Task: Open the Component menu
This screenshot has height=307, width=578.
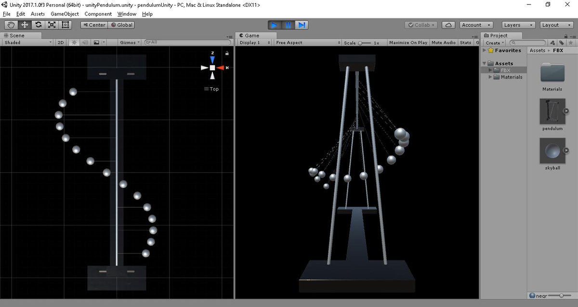Action: click(98, 14)
